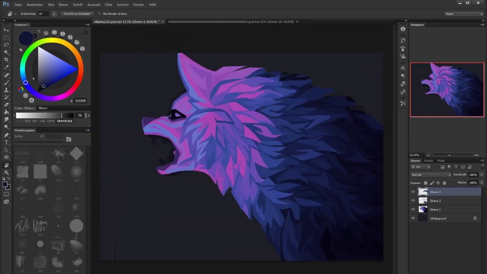487x274 pixels.
Task: Open the blend mode dropdown 'Normal'
Action: tap(431, 175)
